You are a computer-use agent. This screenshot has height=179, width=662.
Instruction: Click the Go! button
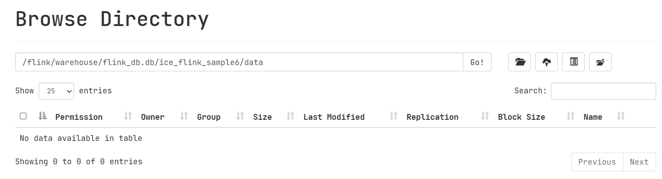point(477,62)
